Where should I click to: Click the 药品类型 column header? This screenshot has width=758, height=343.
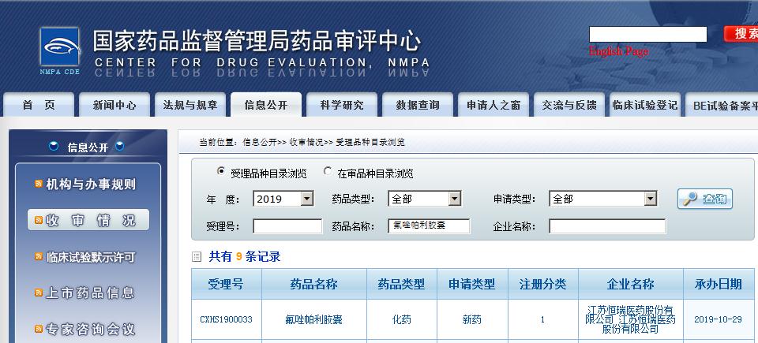click(402, 284)
